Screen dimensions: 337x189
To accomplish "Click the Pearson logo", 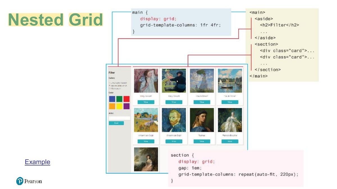I will [x=29, y=181].
